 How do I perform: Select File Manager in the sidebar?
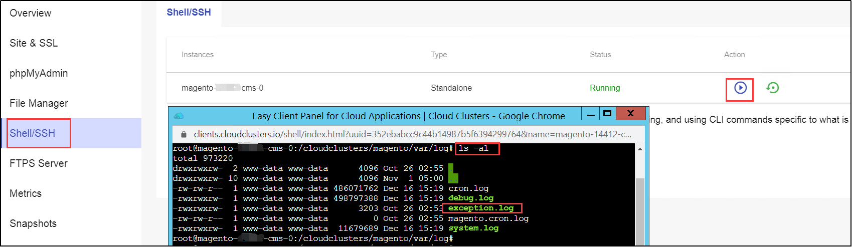pyautogui.click(x=39, y=103)
